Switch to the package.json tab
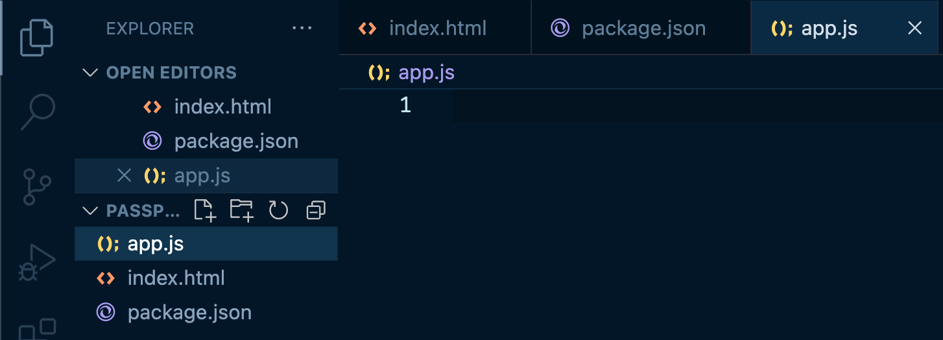 click(x=641, y=28)
